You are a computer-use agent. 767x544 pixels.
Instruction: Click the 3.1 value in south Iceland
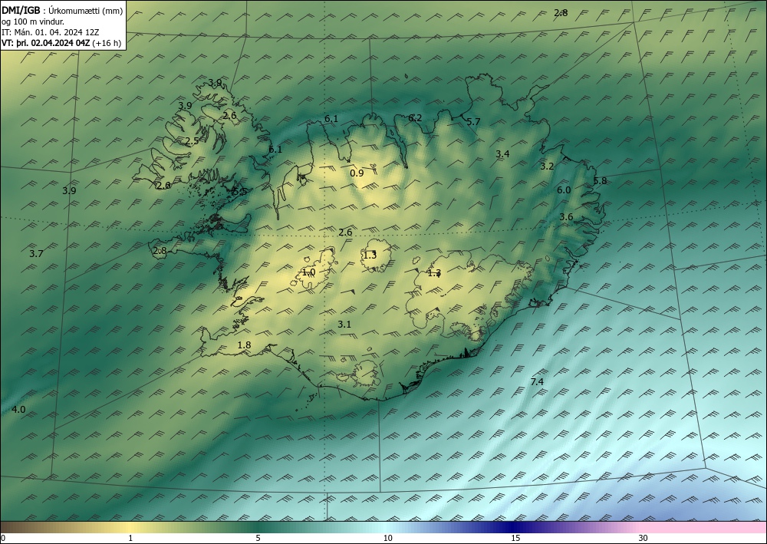(344, 325)
